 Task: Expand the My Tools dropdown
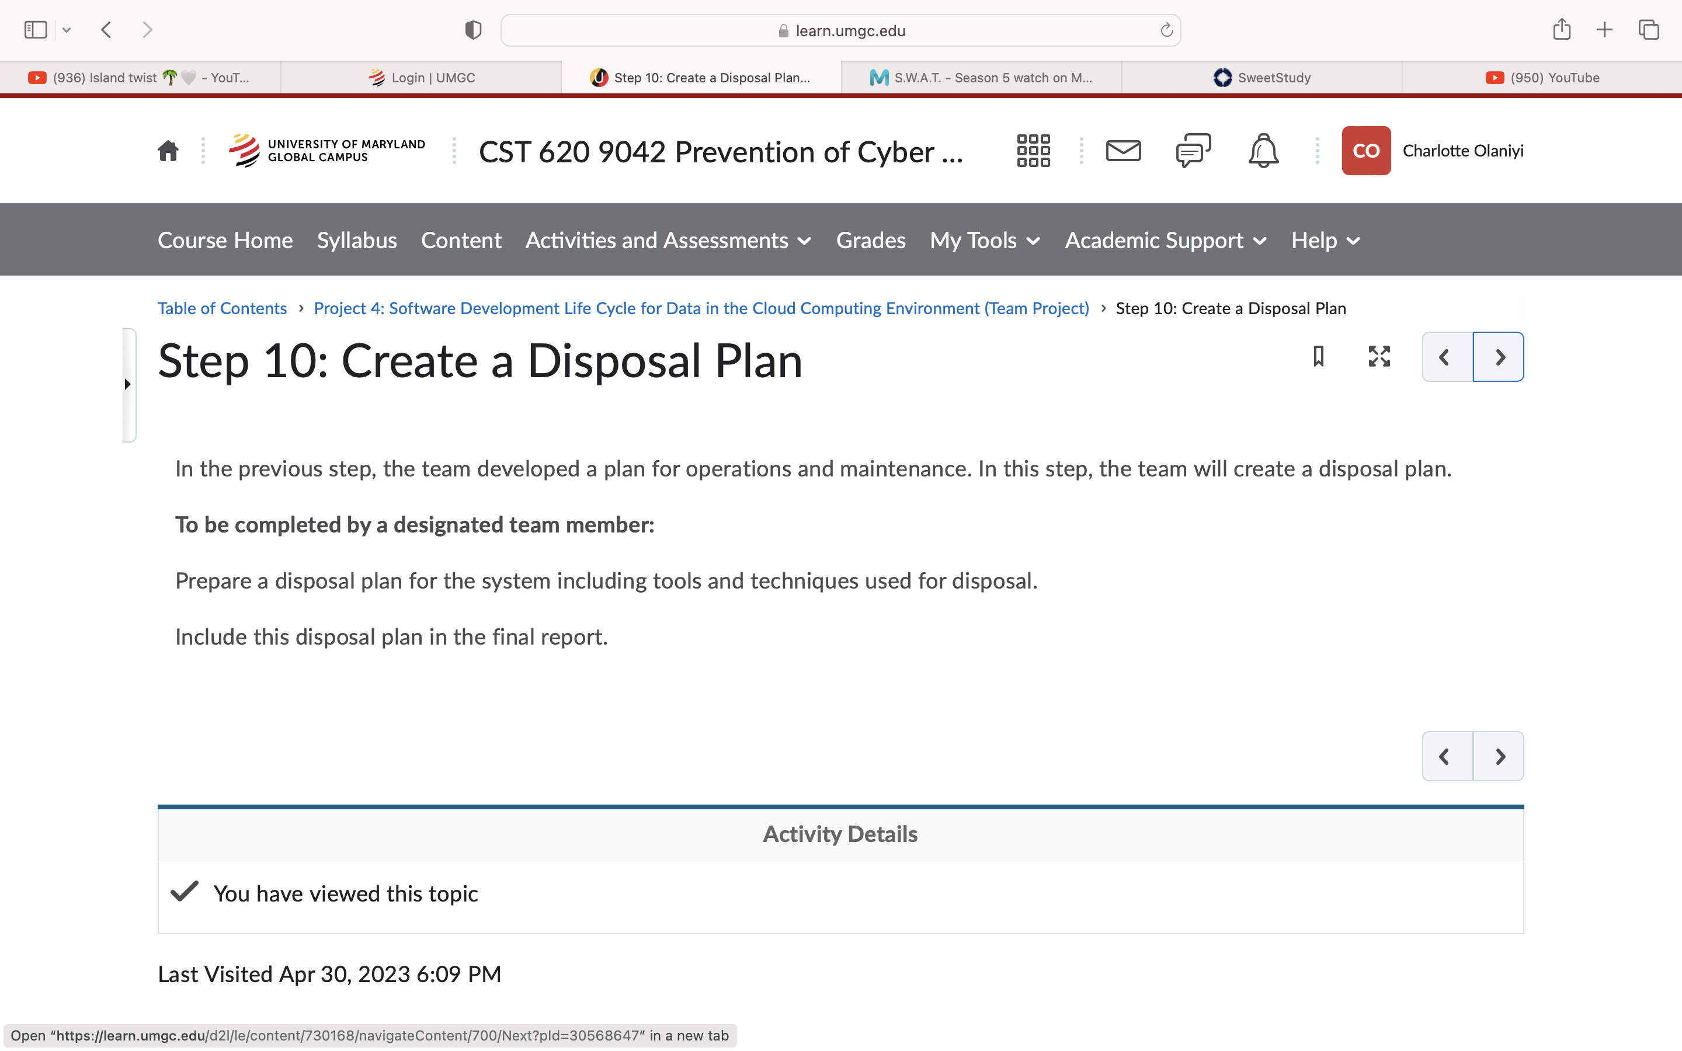tap(985, 241)
